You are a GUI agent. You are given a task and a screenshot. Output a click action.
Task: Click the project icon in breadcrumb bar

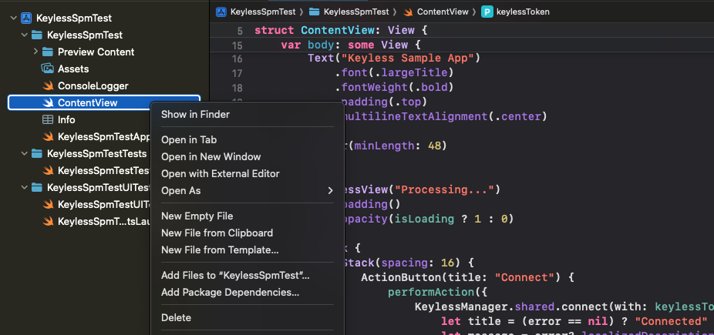pyautogui.click(x=221, y=12)
